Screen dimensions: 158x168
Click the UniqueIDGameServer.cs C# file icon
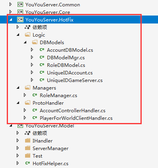(42, 80)
